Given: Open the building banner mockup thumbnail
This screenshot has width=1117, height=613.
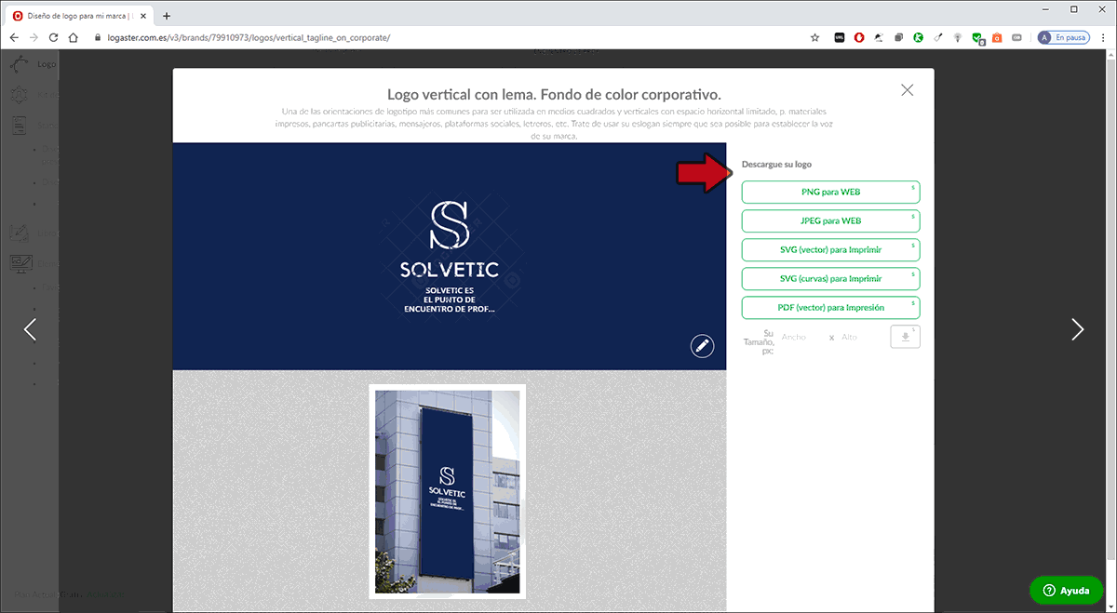Looking at the screenshot, I should (448, 492).
